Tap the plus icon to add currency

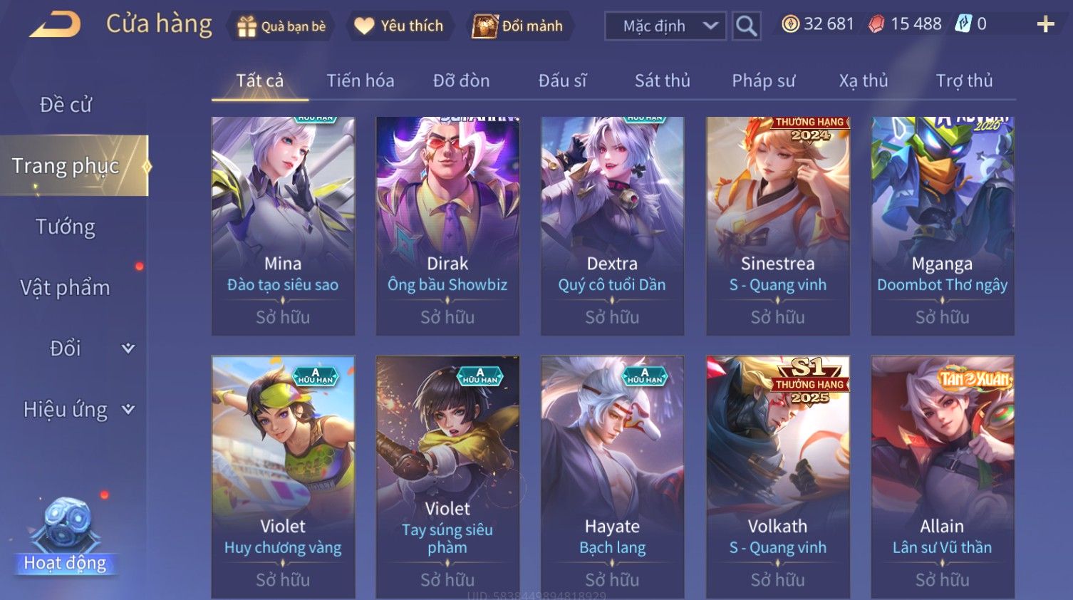click(x=1045, y=25)
